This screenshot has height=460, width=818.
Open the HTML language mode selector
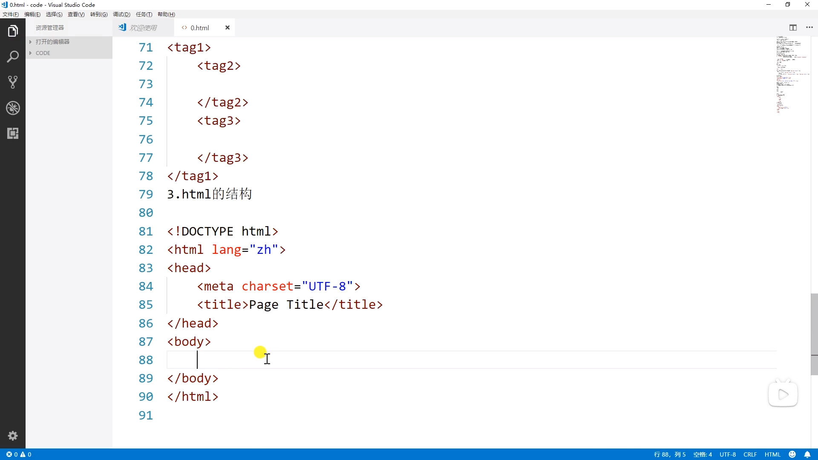772,454
